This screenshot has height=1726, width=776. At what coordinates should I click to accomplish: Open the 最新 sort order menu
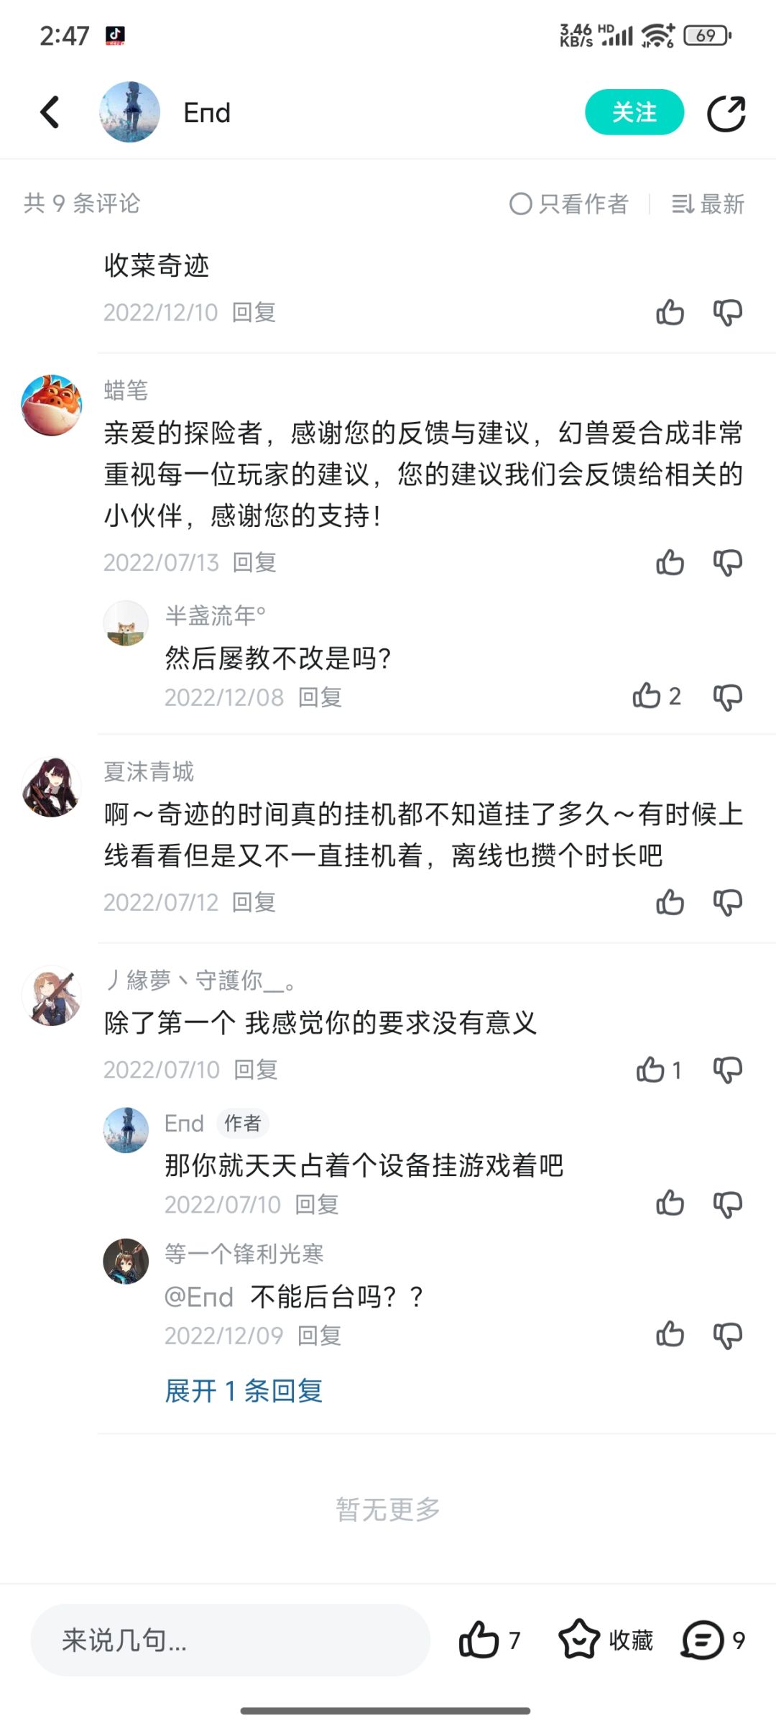point(708,204)
